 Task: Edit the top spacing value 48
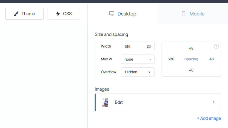[191, 48]
